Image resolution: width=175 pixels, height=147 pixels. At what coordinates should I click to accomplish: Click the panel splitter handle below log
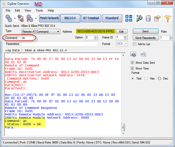click(87, 138)
